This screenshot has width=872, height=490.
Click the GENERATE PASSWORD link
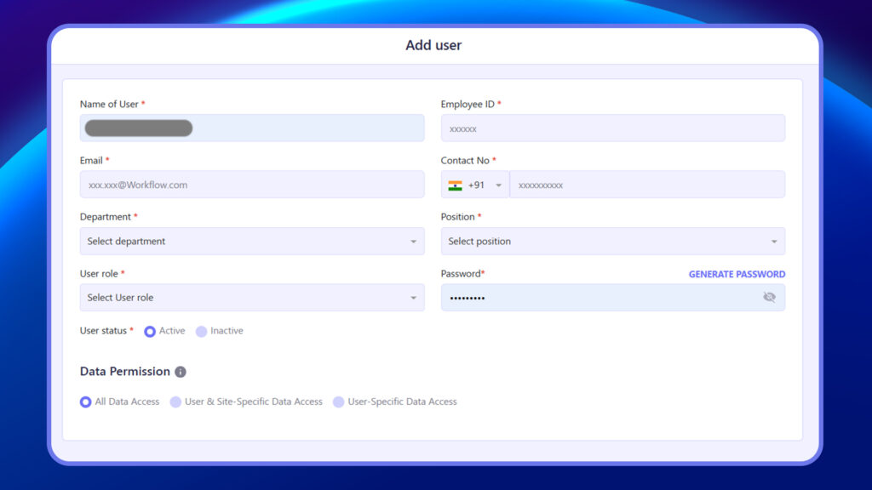click(x=737, y=274)
